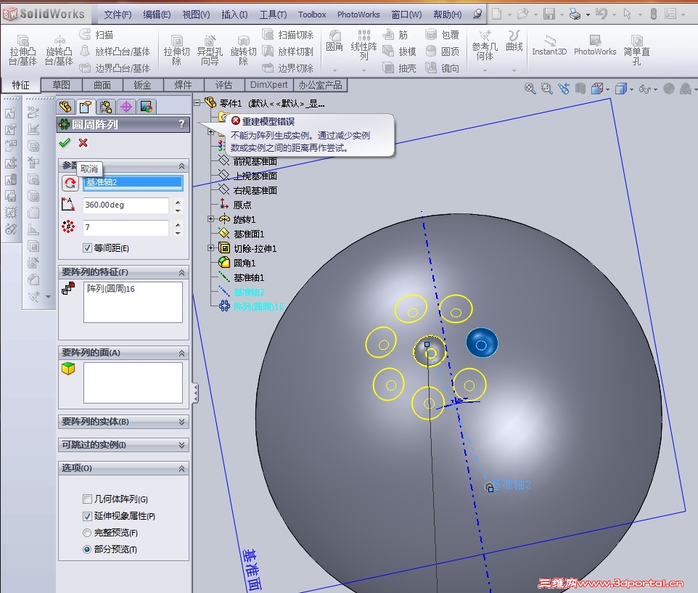Select the Boundary Cut (边界切除) tool
The width and height of the screenshot is (698, 593).
[x=287, y=68]
